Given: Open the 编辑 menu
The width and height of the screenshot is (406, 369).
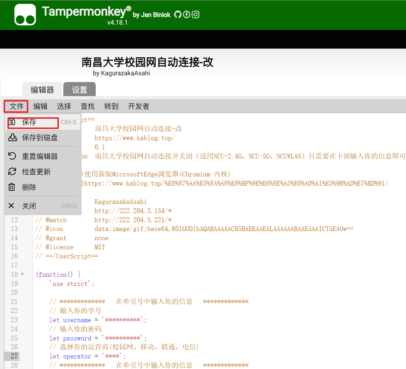Looking at the screenshot, I should click(40, 106).
